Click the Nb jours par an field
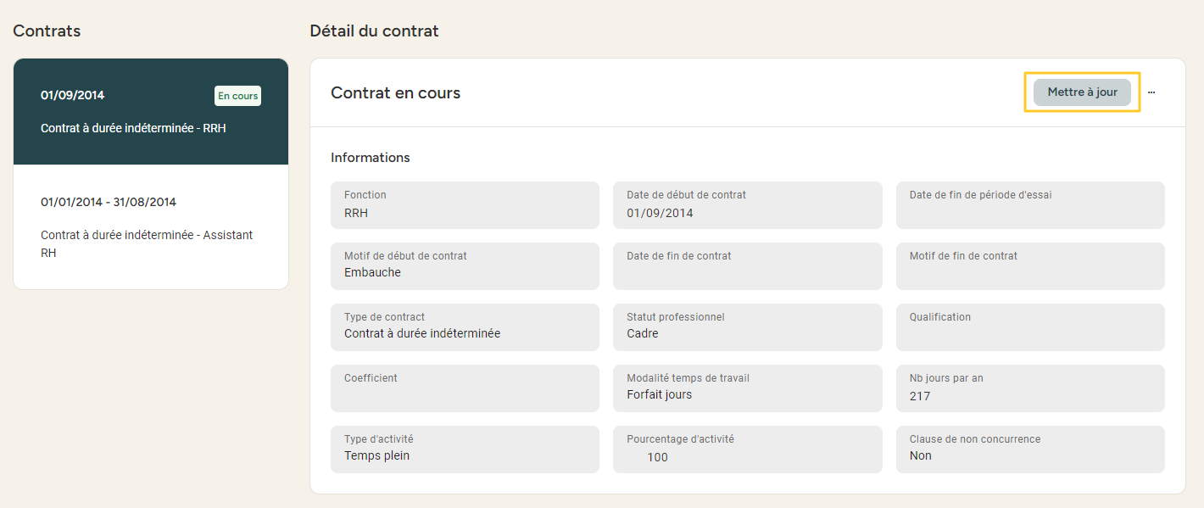 coord(1029,388)
